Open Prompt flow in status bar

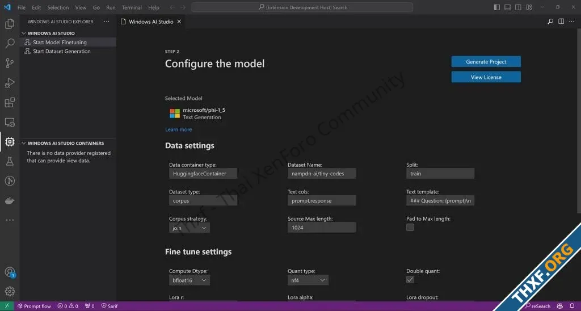point(34,306)
